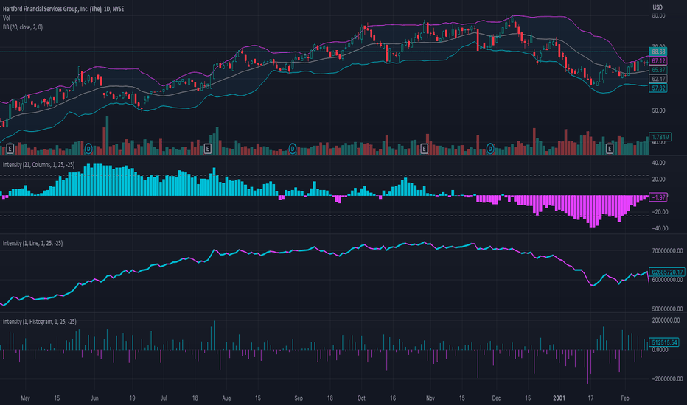Click the Intensity (21, Columns) indicator legend
The width and height of the screenshot is (687, 405).
coord(38,165)
